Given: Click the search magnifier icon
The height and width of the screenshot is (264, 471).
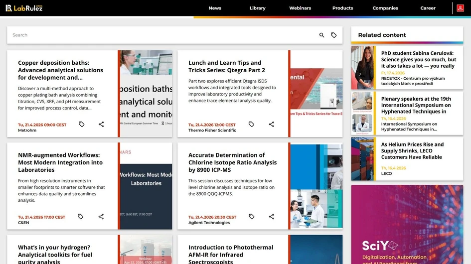Looking at the screenshot, I should point(321,35).
